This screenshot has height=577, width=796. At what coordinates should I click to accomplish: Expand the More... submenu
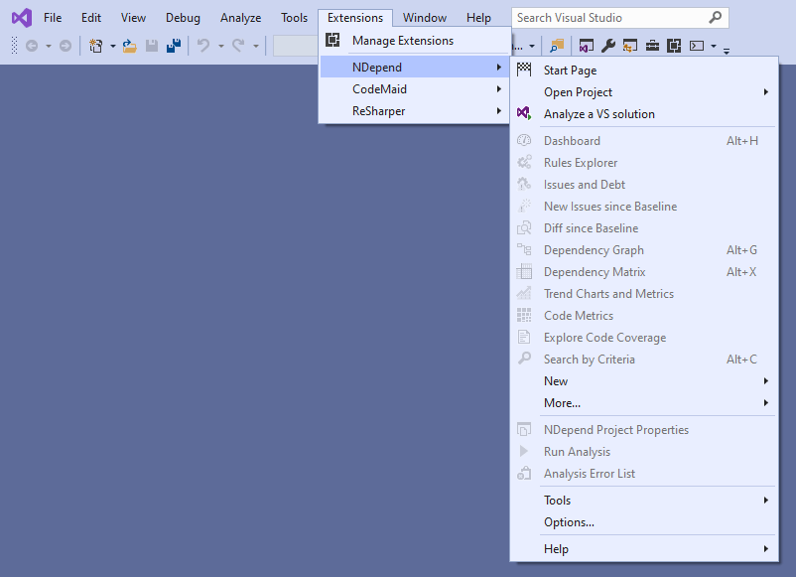pyautogui.click(x=644, y=403)
